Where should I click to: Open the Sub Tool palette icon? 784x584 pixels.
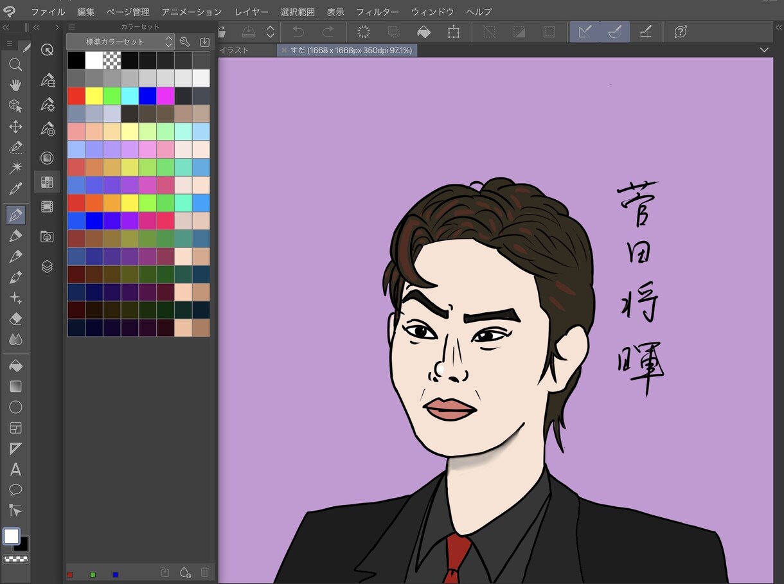(47, 80)
